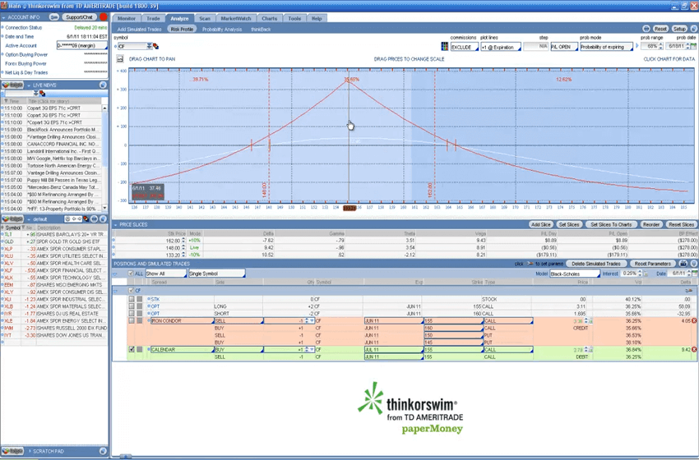The height and width of the screenshot is (460, 699).
Task: Click the Live News scrollbar down arrow
Action: click(x=104, y=208)
